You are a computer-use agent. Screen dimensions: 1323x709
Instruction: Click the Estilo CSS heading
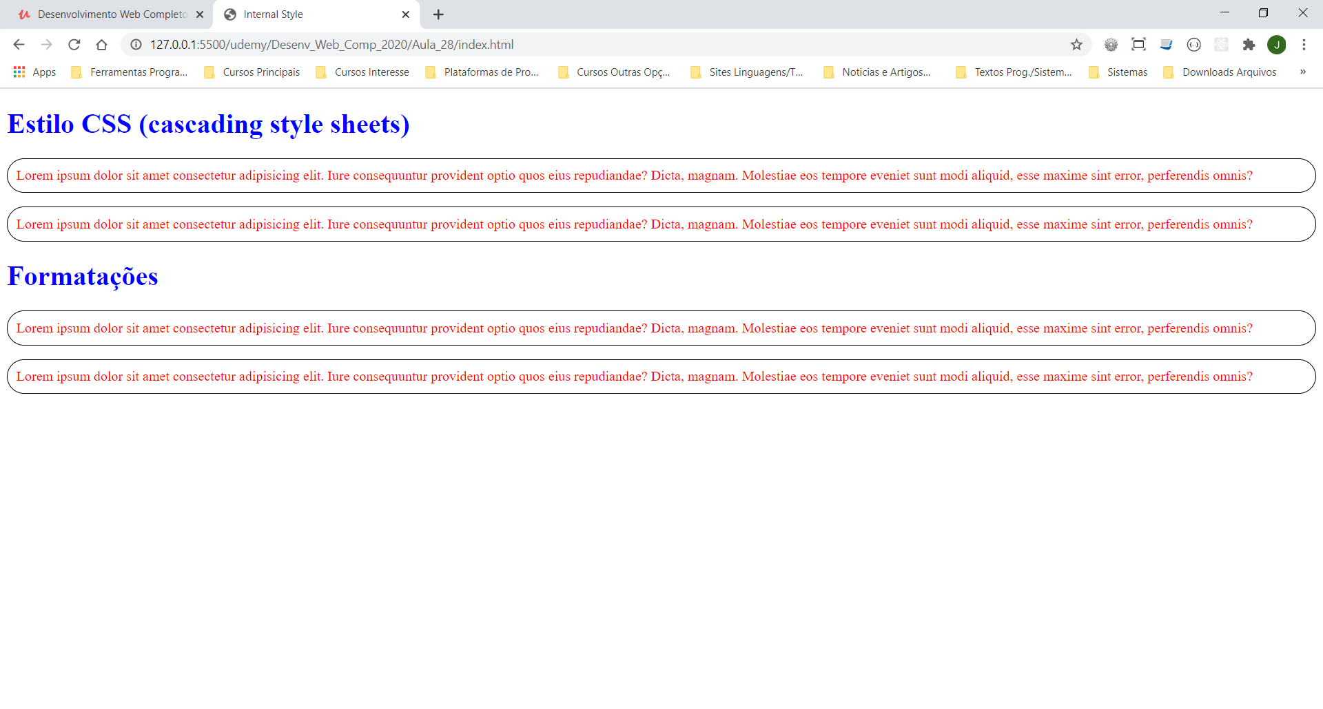[208, 125]
